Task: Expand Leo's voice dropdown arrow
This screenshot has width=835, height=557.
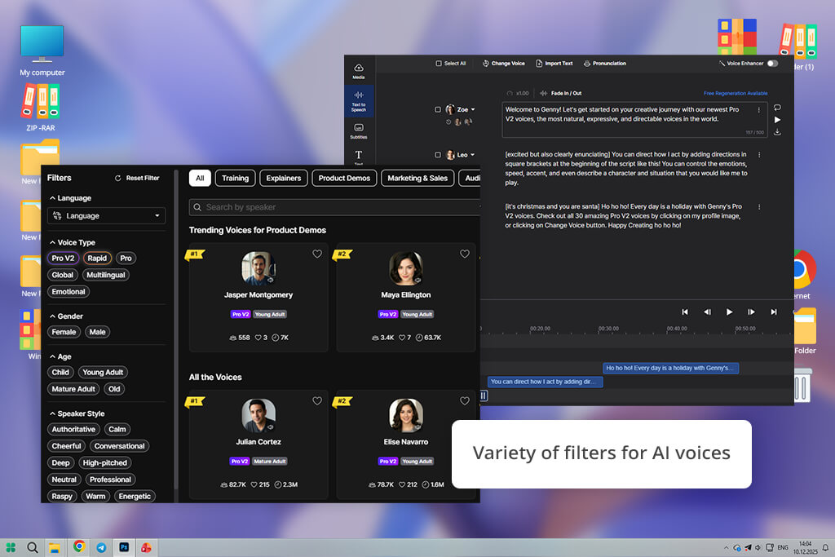Action: point(473,155)
